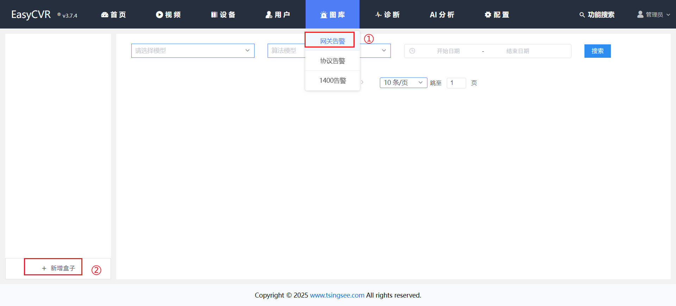The height and width of the screenshot is (306, 676).
Task: Click the magnifier icon for 功能搜索
Action: [x=582, y=15]
